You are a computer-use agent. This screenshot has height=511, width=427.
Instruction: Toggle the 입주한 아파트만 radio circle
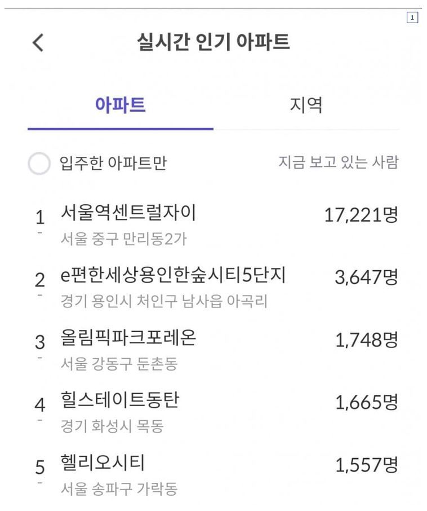click(x=39, y=164)
